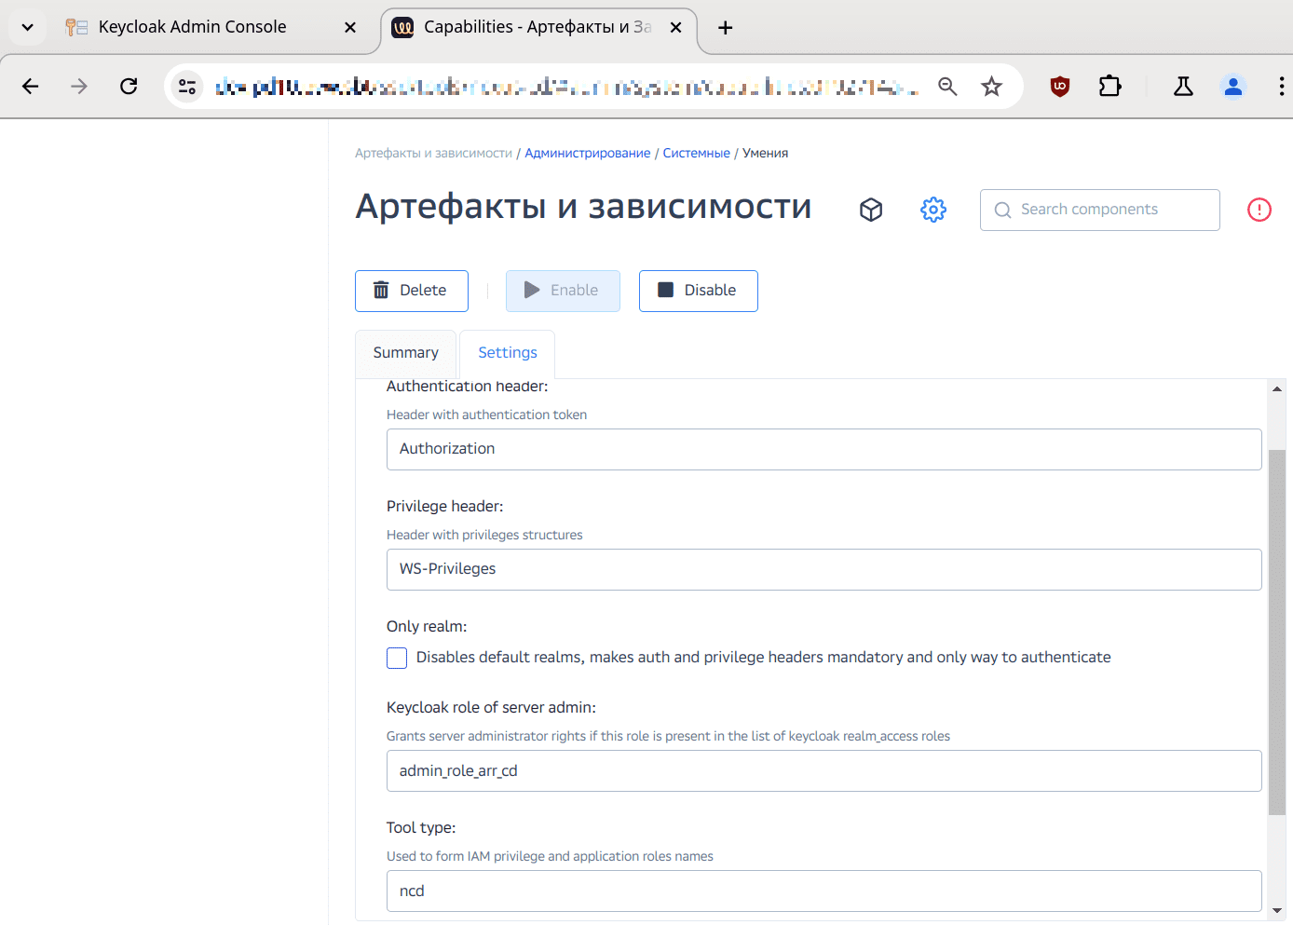The image size is (1293, 925).
Task: Click the Privilege header input field
Action: click(x=823, y=569)
